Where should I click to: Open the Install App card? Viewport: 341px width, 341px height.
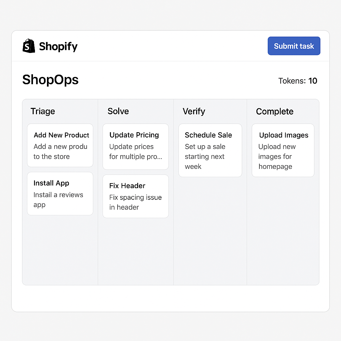pyautogui.click(x=60, y=193)
